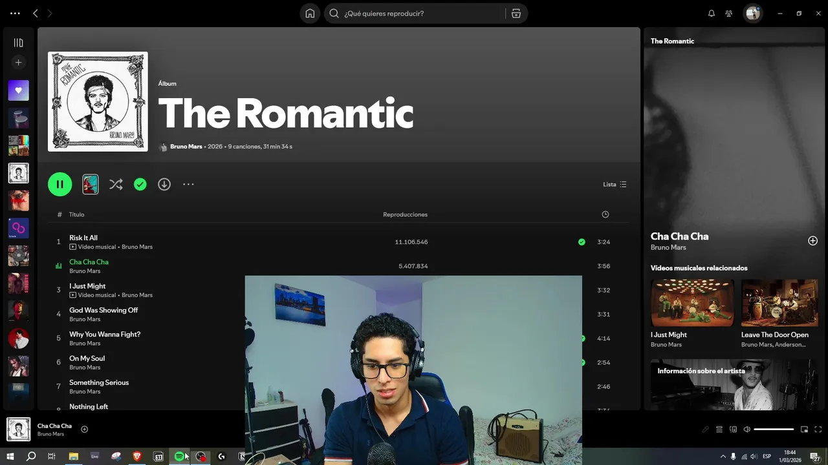Toggle shuffle for The Romantic album
The image size is (828, 465).
pos(116,184)
